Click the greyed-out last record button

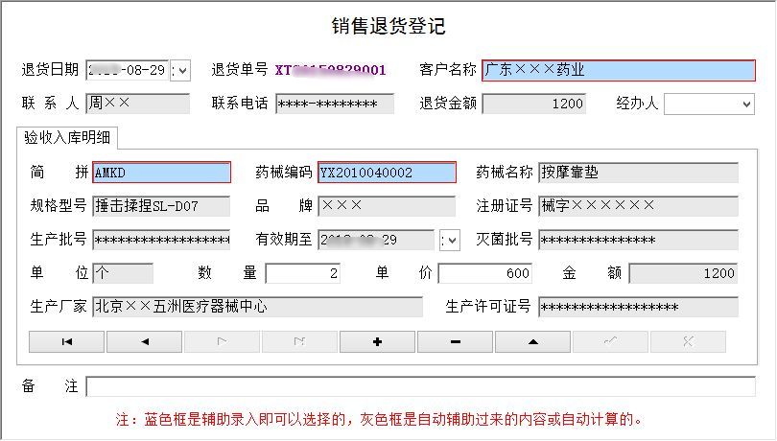coord(300,342)
